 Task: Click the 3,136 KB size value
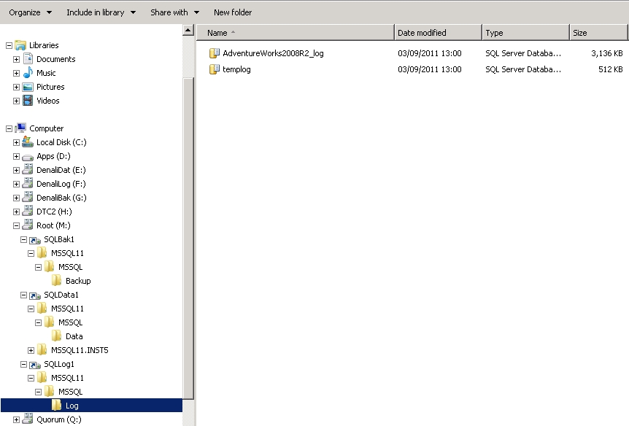point(607,53)
